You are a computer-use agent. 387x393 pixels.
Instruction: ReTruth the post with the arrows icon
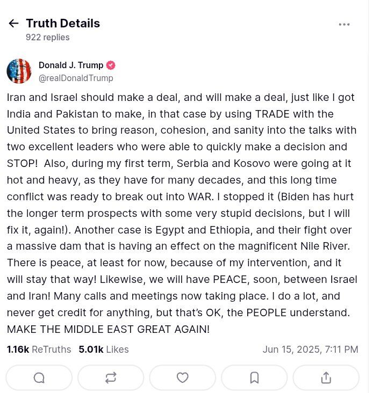[111, 378]
